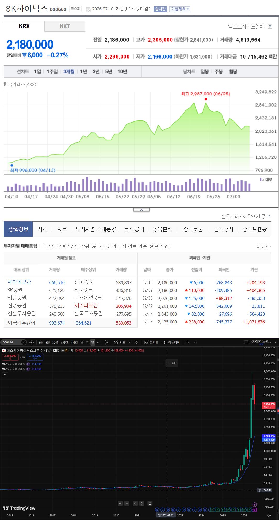Viewport: 279px width, 520px height.
Task: Click help icon beside 한국거래소(KRX) 제공
Action: point(269,216)
